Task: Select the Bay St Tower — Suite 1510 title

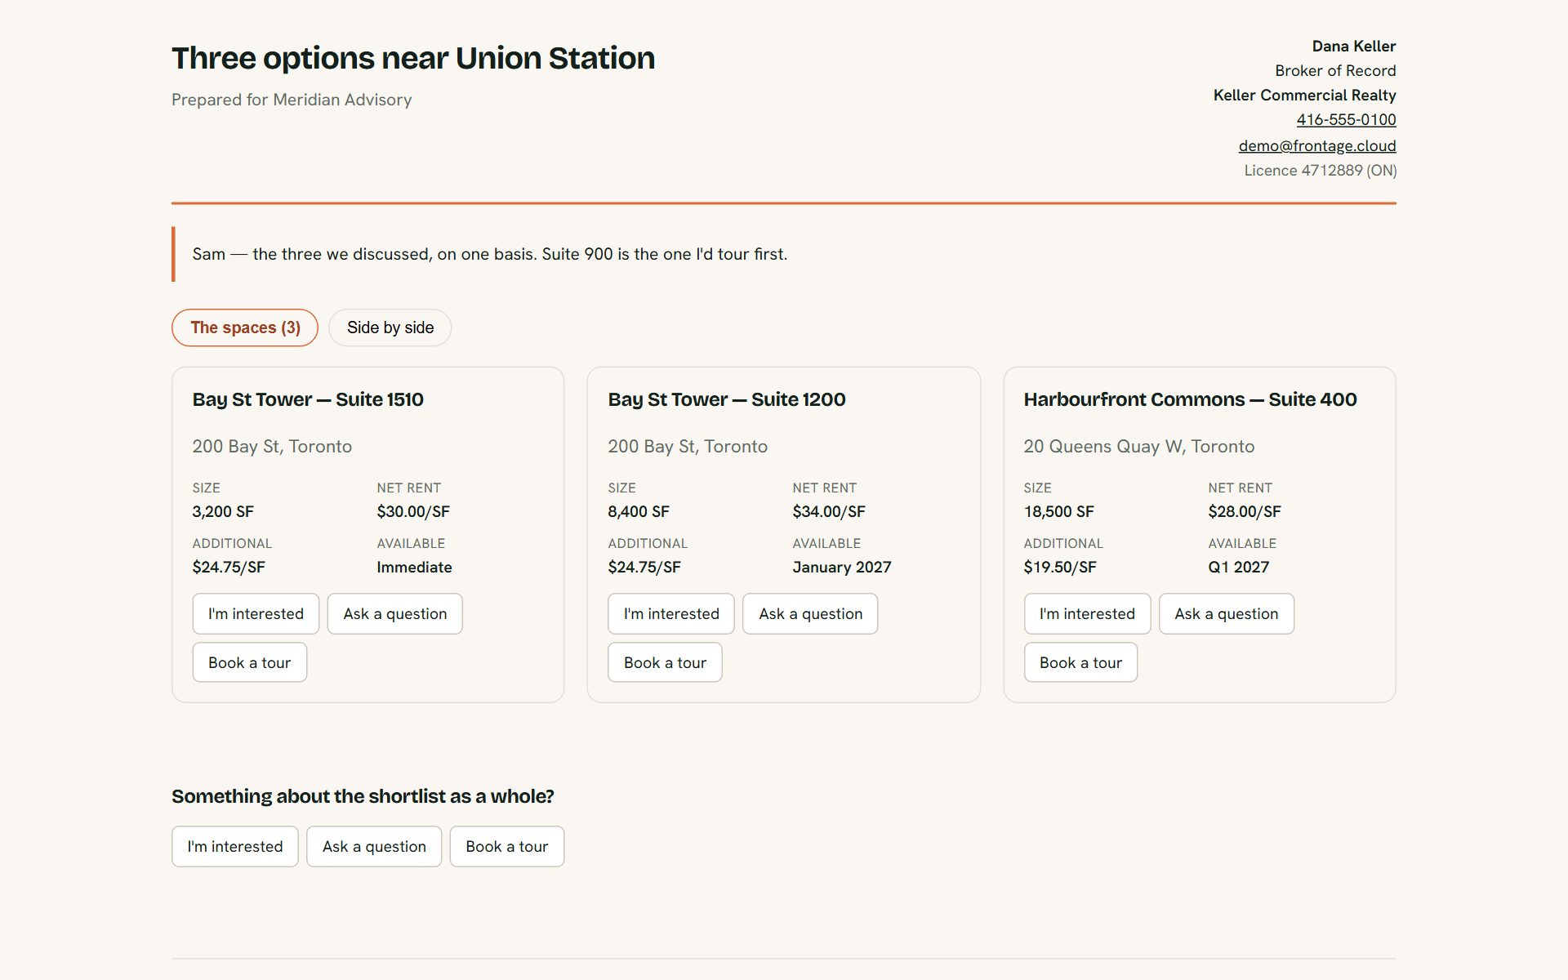Action: 308,399
